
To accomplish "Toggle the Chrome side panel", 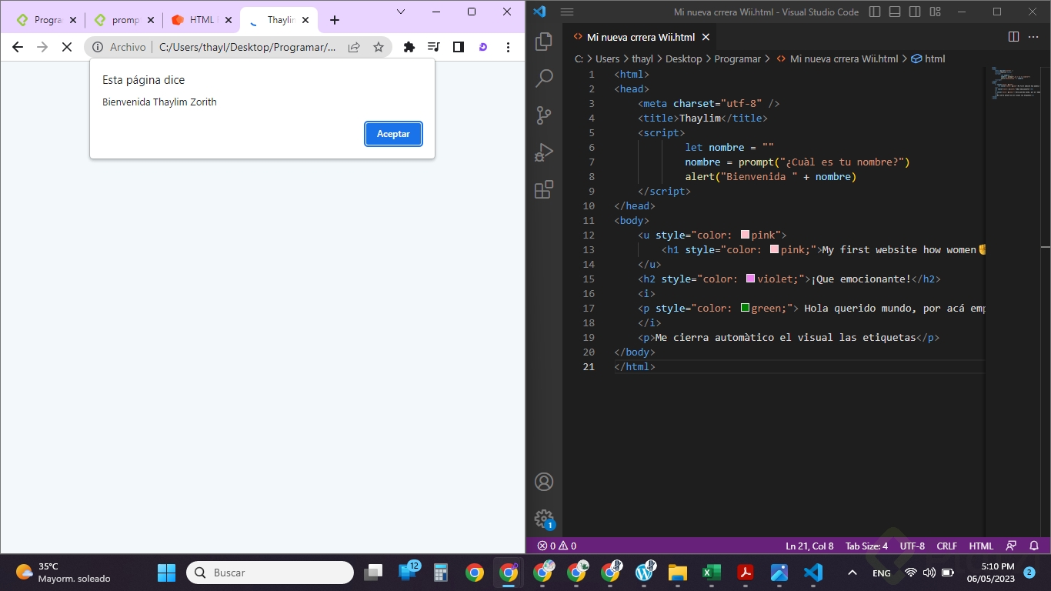I will (x=459, y=47).
